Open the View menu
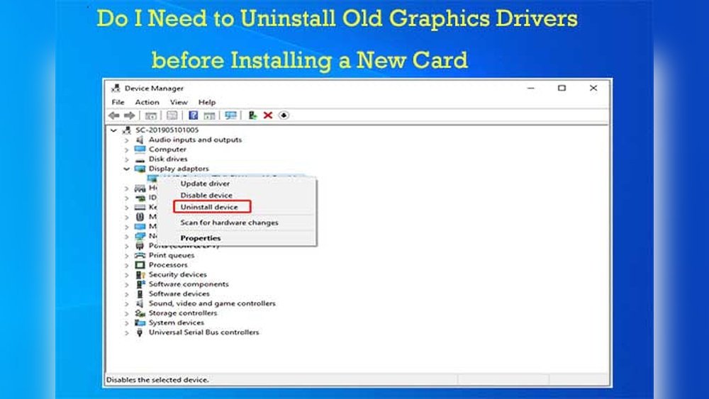This screenshot has height=399, width=709. click(179, 102)
